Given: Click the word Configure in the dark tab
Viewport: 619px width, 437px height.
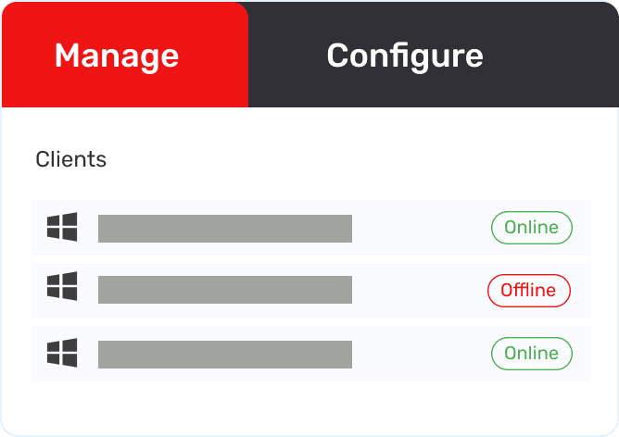Looking at the screenshot, I should (405, 56).
